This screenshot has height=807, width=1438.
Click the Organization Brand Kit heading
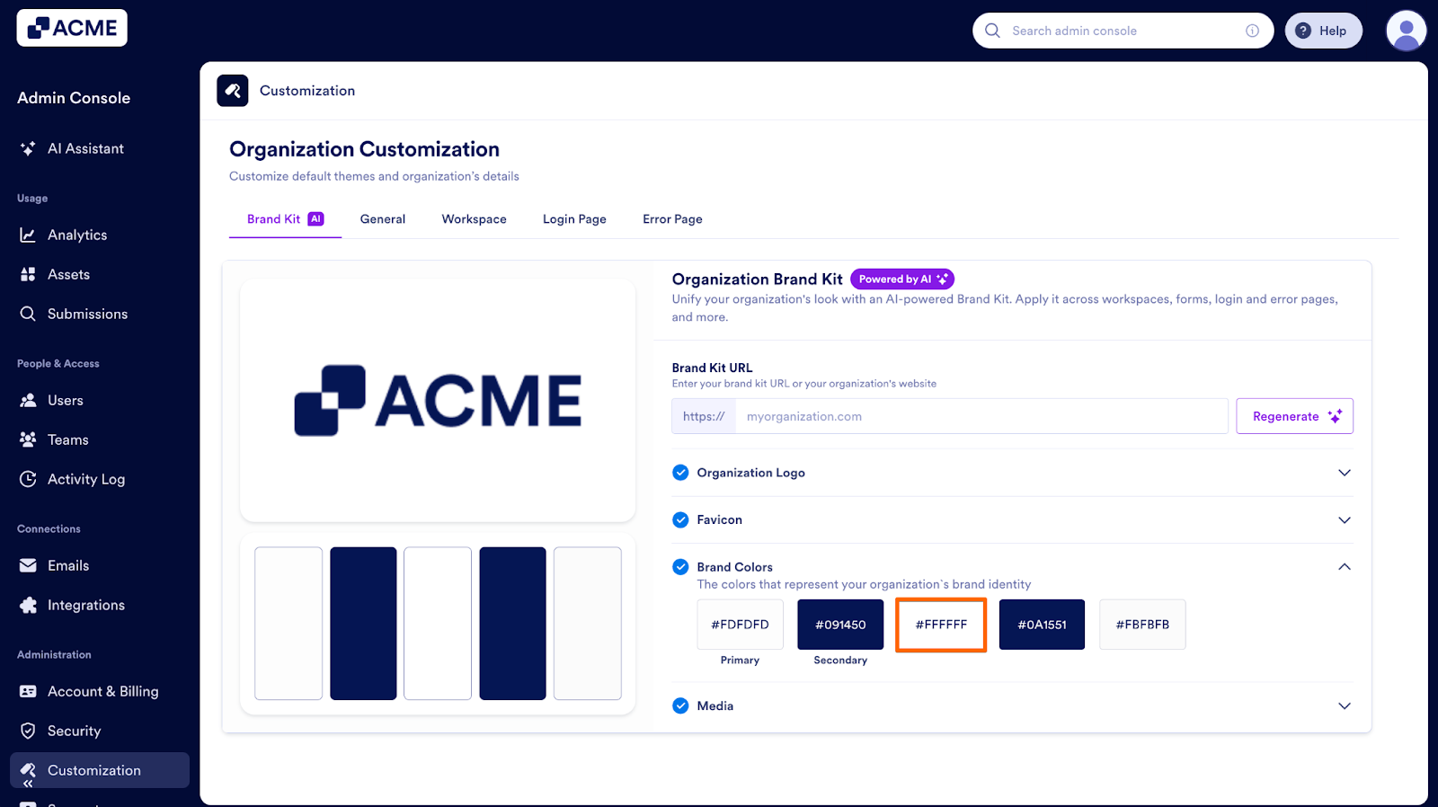coord(757,279)
